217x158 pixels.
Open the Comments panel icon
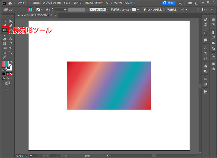point(206,39)
